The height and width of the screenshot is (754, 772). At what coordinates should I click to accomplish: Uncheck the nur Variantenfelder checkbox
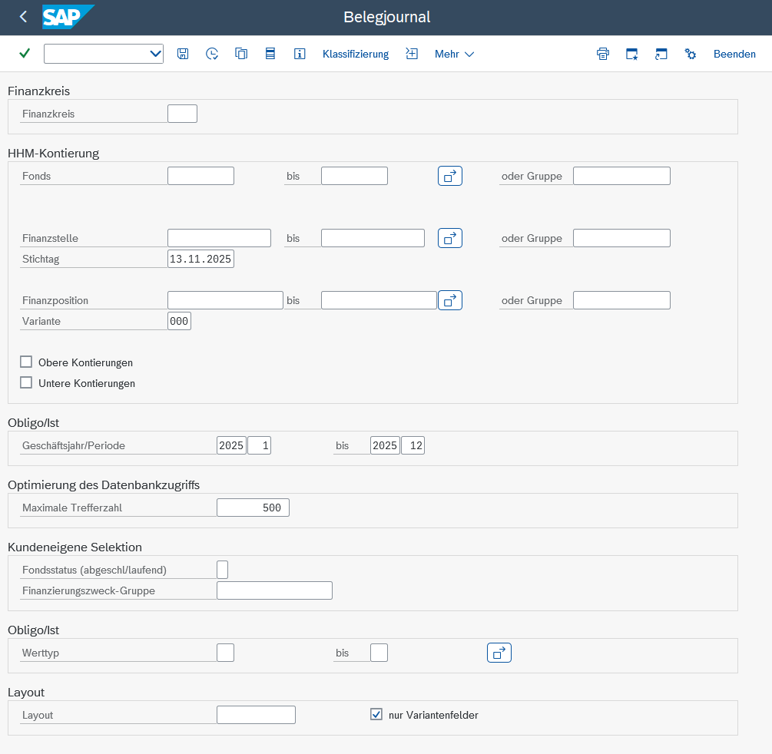pos(376,715)
